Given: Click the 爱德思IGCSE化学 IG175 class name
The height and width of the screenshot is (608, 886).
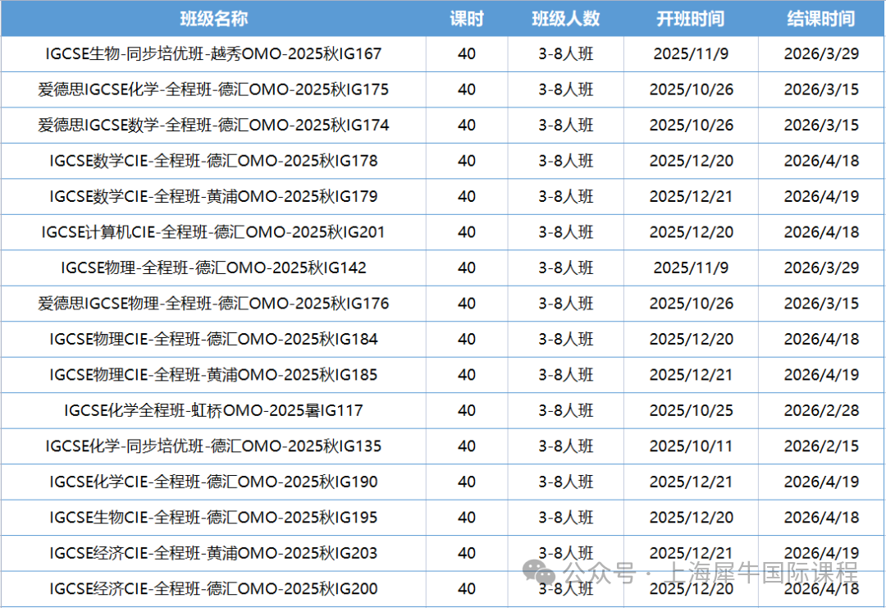Looking at the screenshot, I should [213, 89].
